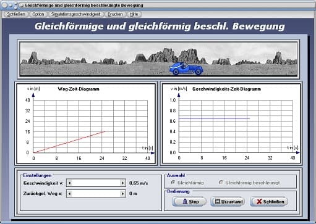Click the Einstellungen group label
This screenshot has width=316, height=224.
(37, 175)
